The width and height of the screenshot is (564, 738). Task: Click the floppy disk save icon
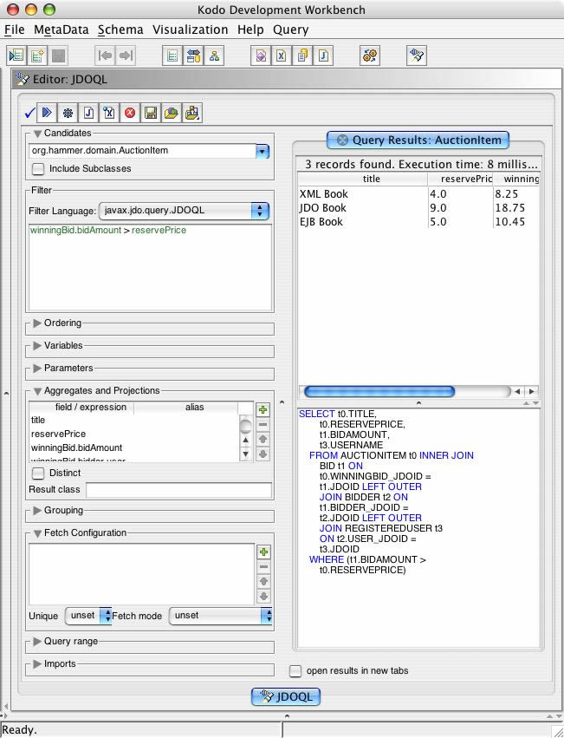[x=151, y=113]
